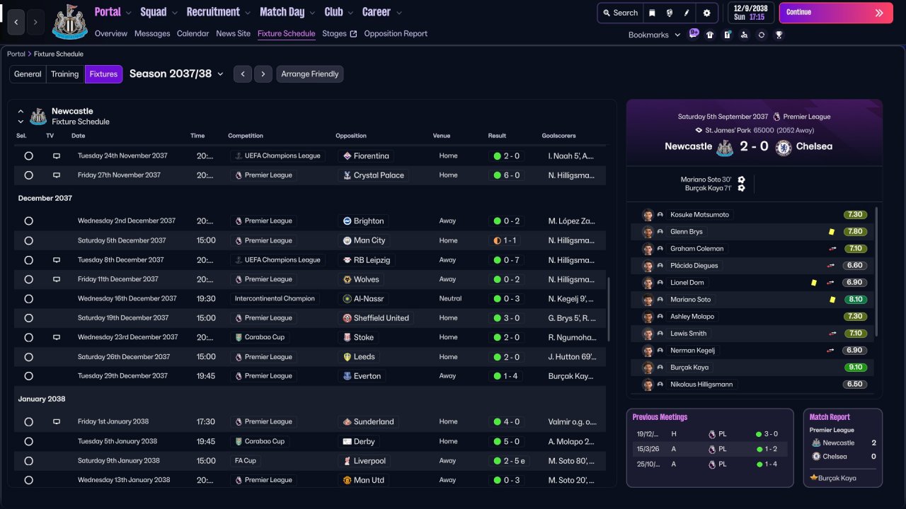
Task: Select the Man City fixture radio button
Action: 28,240
